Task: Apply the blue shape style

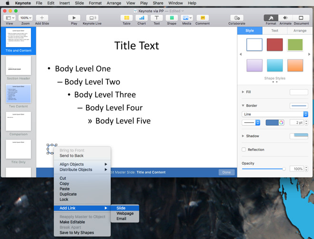Action: pos(275,65)
